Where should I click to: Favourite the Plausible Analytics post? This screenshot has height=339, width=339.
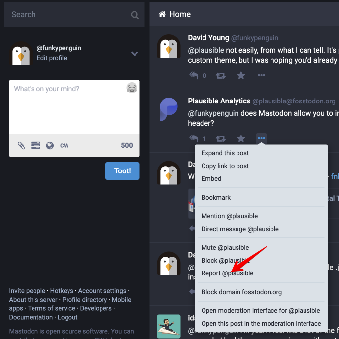coord(241,138)
